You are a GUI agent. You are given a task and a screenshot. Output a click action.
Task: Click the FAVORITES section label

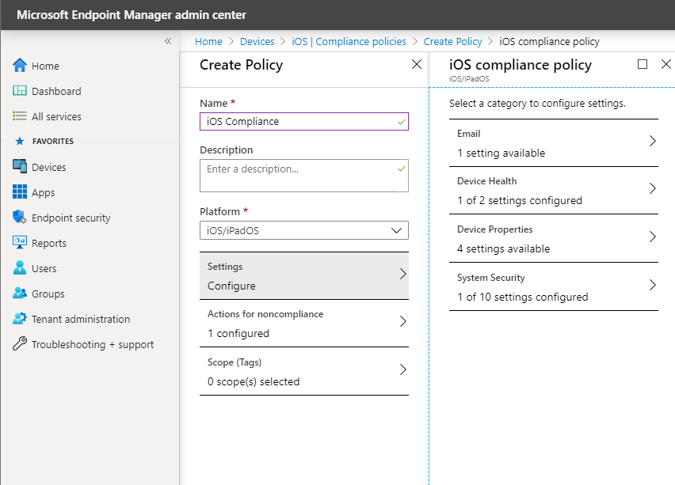53,141
